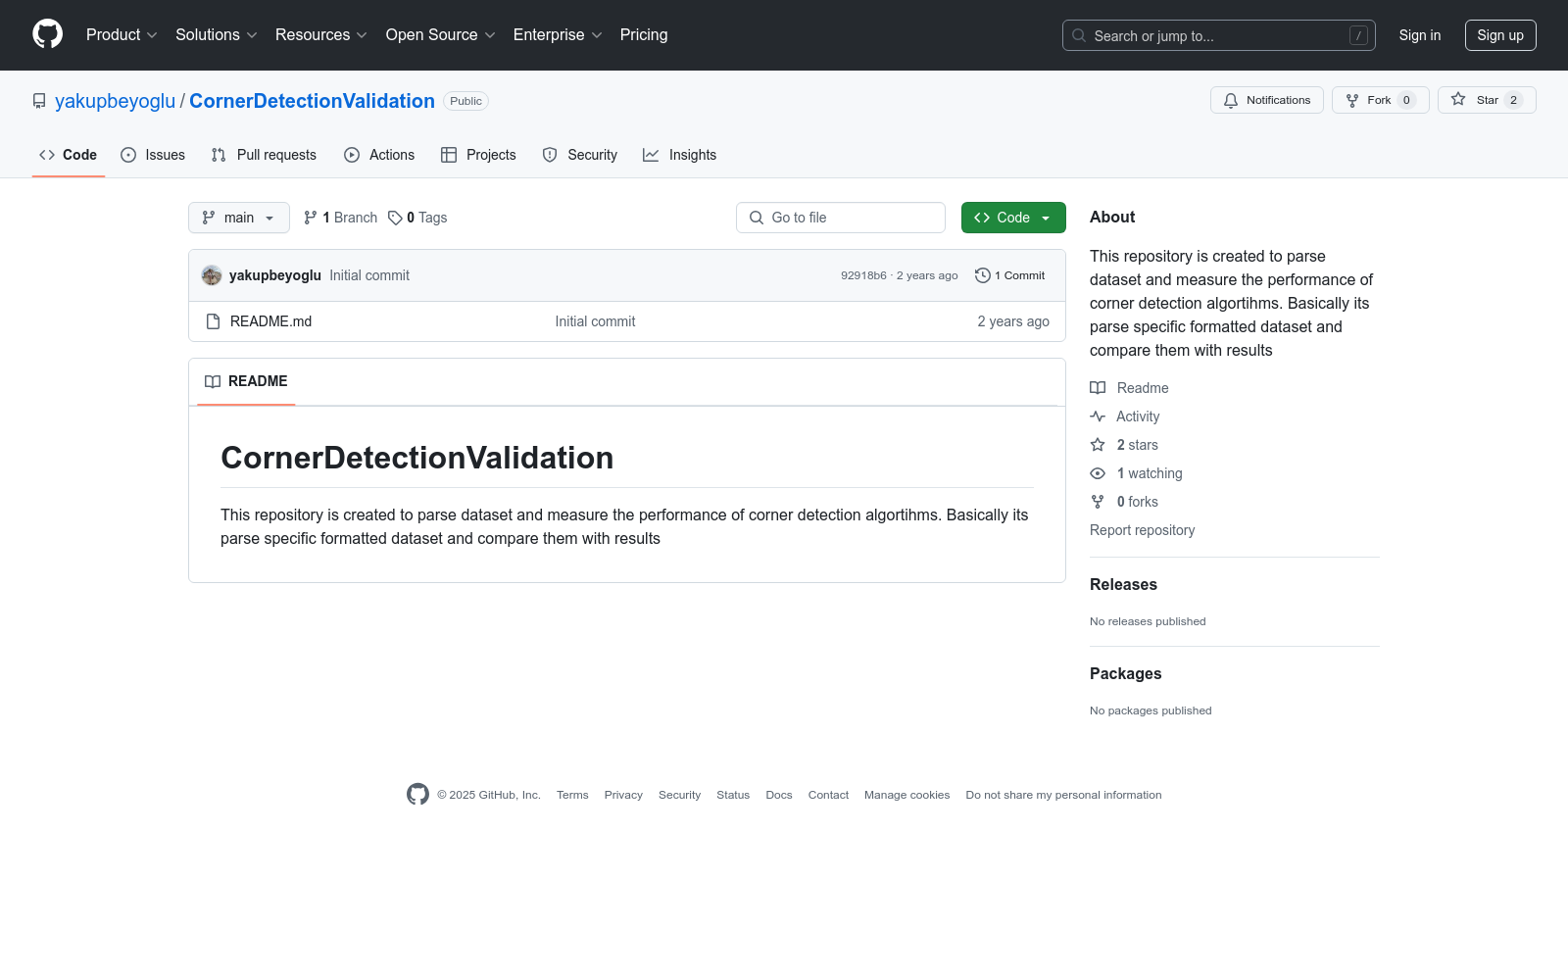Open yakupbeyoglu commit author link

tap(275, 275)
